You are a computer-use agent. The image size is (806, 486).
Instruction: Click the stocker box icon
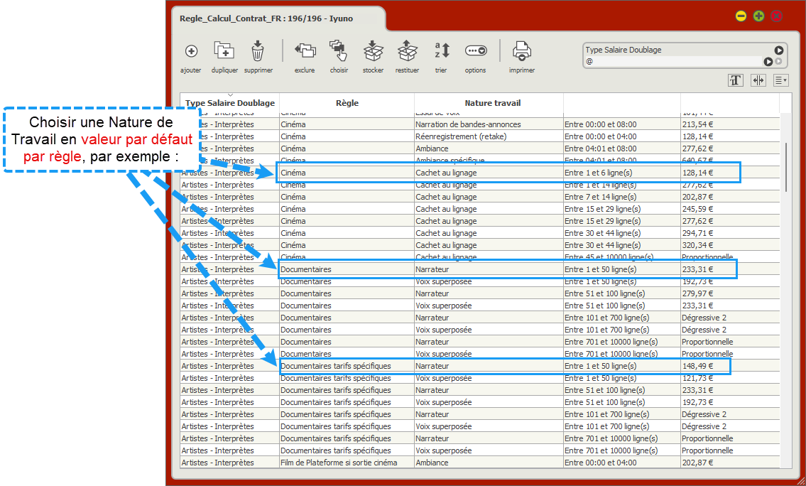point(373,51)
